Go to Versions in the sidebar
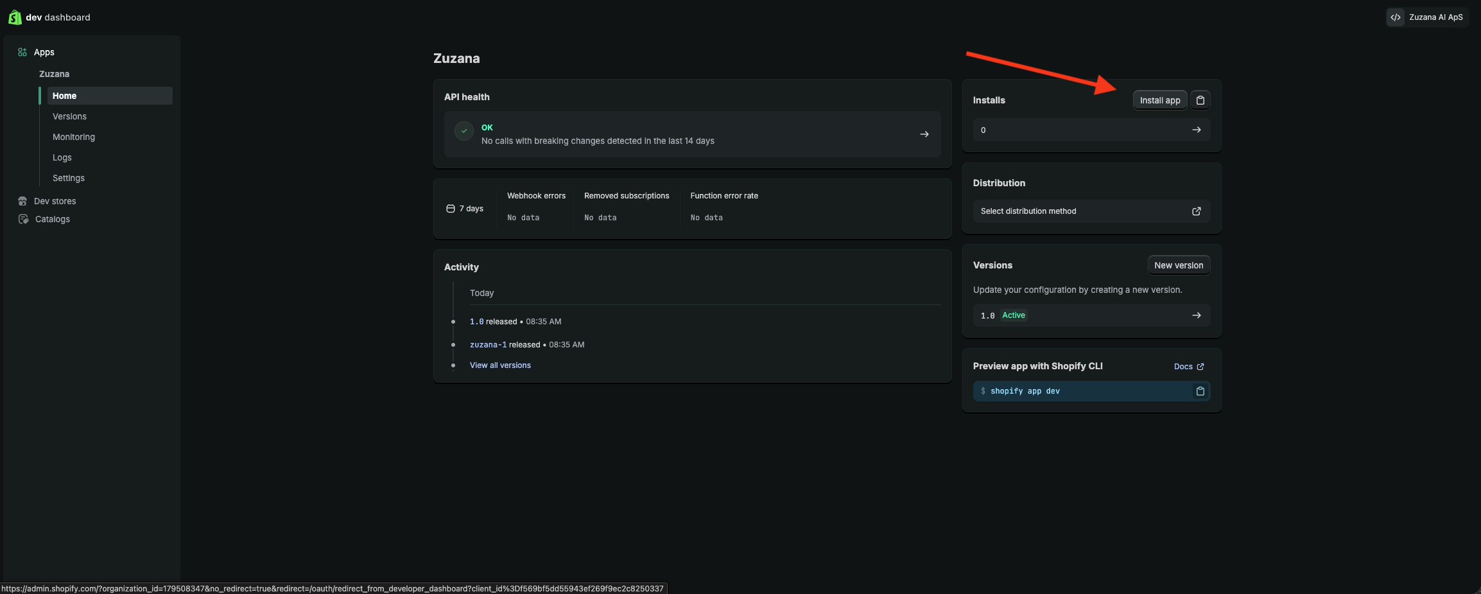Viewport: 1481px width, 594px height. point(69,116)
